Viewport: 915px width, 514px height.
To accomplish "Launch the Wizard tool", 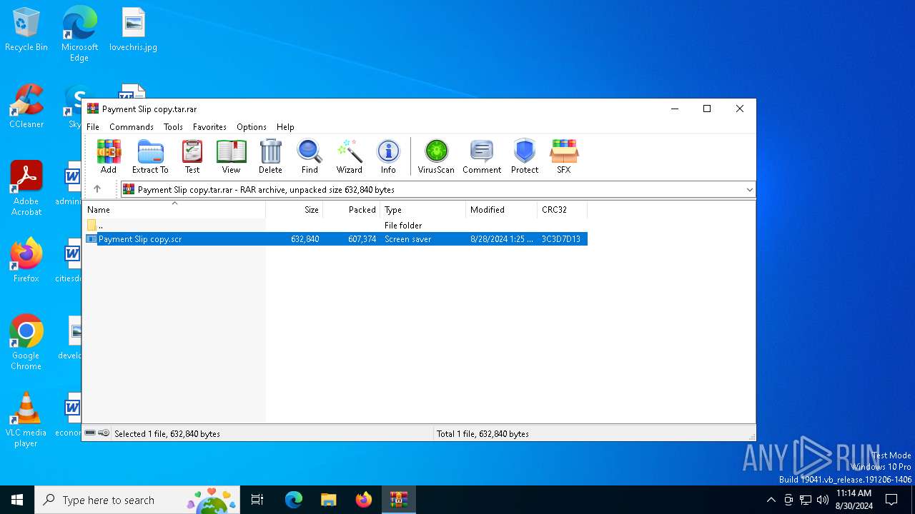I will (x=350, y=156).
